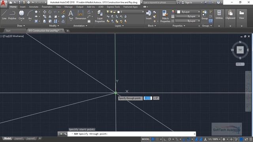Screen dimensions: 253x142
Task: Toggle 2D object snap in status bar
Action: pyautogui.click(x=188, y=139)
